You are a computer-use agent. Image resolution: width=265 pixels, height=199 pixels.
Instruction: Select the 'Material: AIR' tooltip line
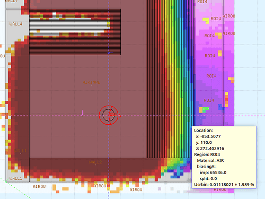point(210,160)
